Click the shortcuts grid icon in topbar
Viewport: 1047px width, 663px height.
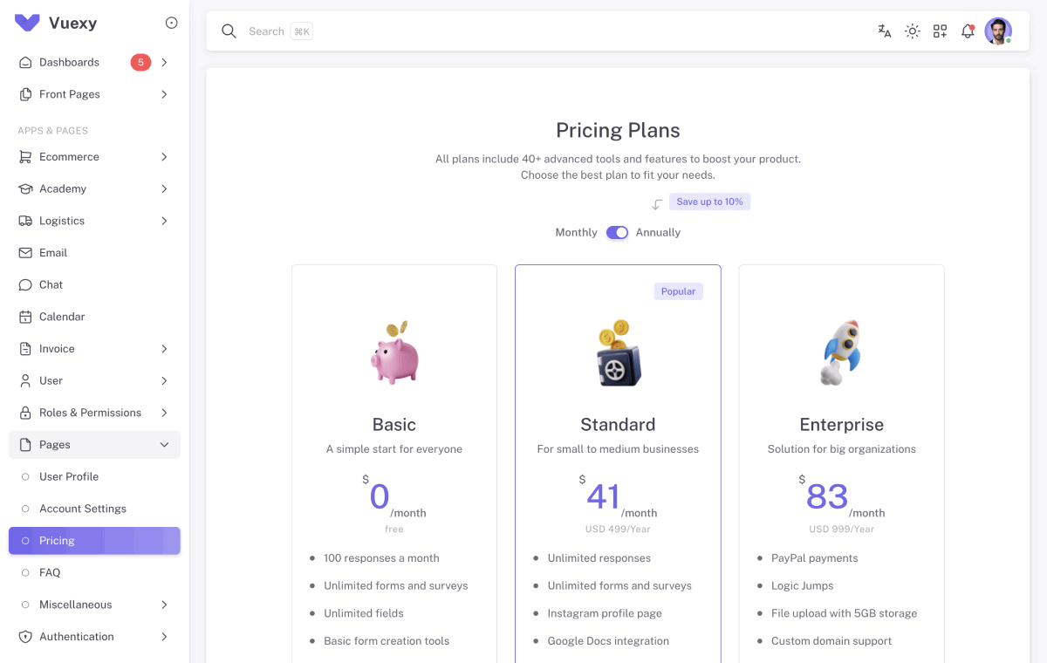[940, 31]
